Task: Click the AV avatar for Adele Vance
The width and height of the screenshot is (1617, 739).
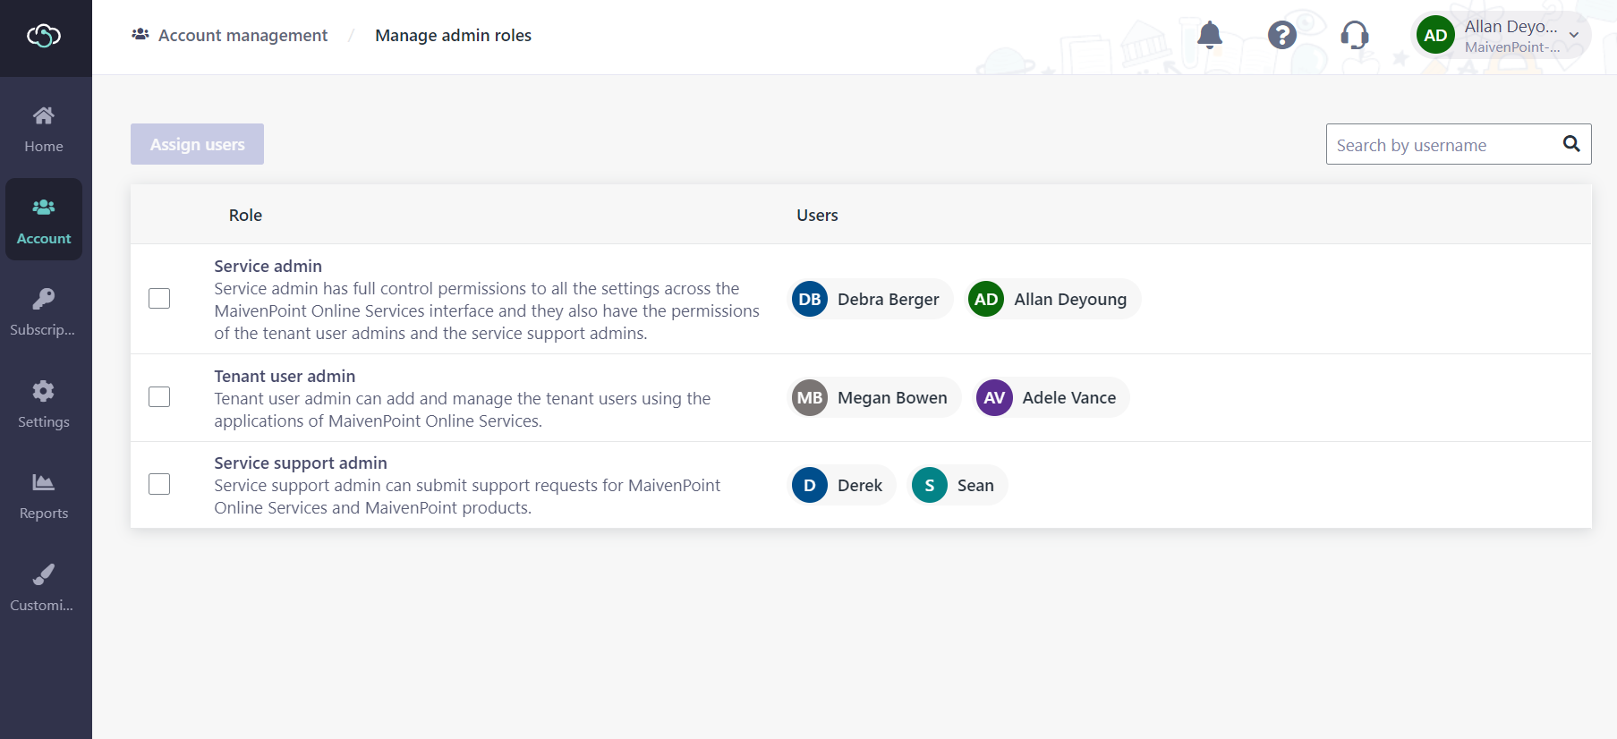Action: click(994, 397)
